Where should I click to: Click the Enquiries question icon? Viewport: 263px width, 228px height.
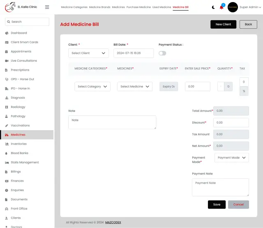(7, 190)
